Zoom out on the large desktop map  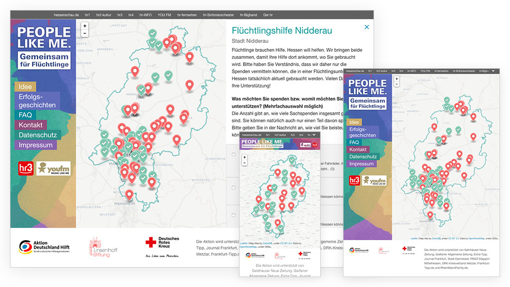[x=85, y=33]
